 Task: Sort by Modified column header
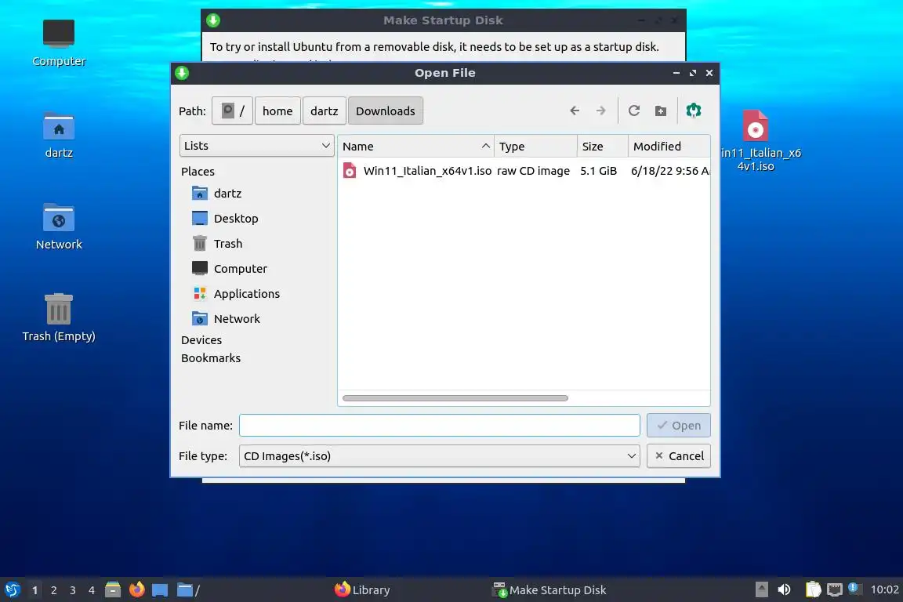click(669, 147)
